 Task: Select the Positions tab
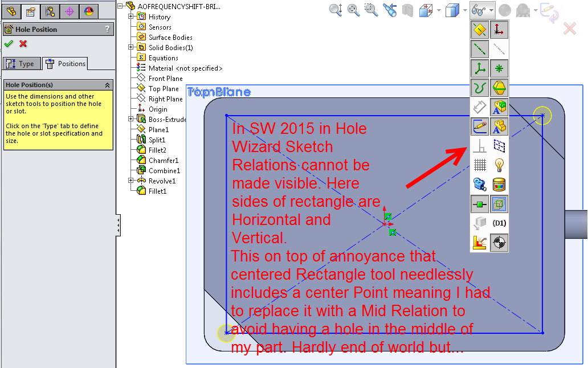point(66,64)
